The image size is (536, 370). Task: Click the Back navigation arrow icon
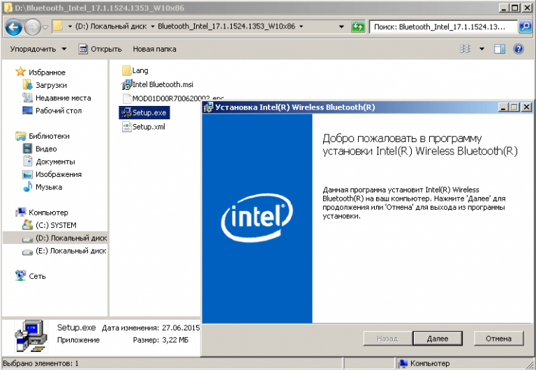pyautogui.click(x=13, y=27)
